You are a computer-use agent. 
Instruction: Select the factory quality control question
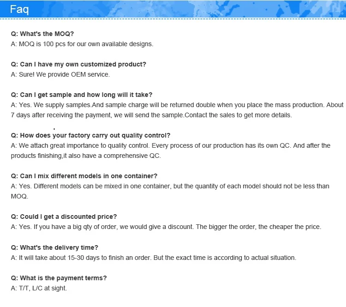coord(90,135)
